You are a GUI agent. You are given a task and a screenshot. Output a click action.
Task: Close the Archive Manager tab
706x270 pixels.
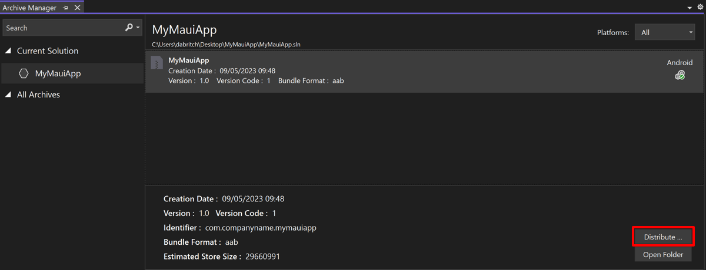[x=77, y=8]
